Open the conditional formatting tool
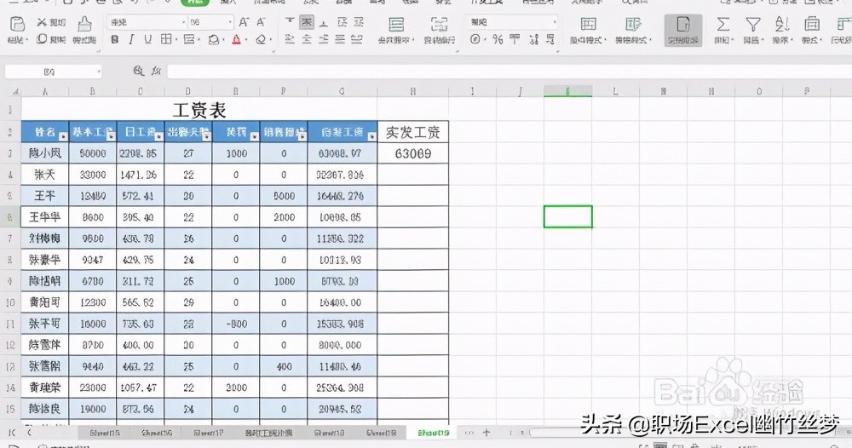Viewport: 852px width, 448px height. click(589, 25)
